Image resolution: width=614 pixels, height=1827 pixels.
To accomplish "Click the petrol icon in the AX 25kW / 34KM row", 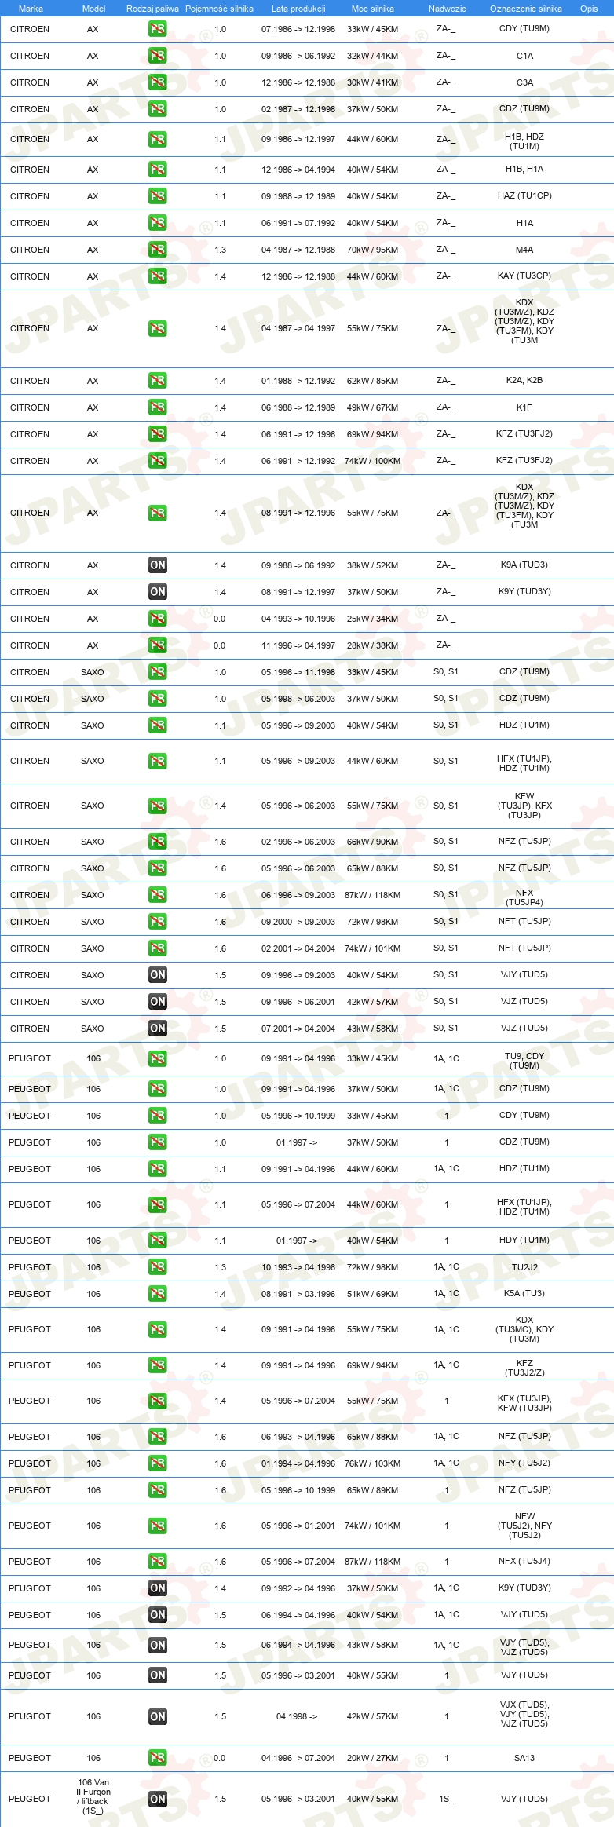I will point(157,619).
